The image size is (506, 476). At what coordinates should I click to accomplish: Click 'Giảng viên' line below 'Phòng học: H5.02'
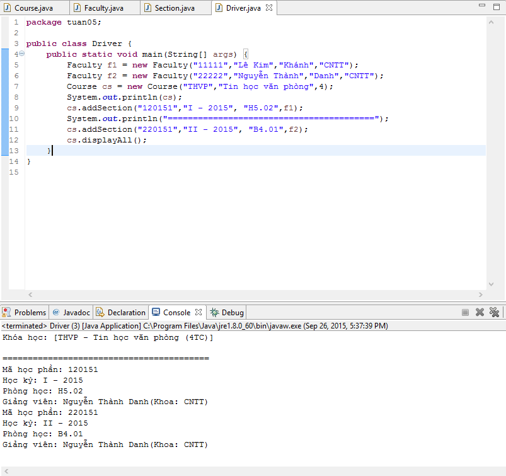105,402
